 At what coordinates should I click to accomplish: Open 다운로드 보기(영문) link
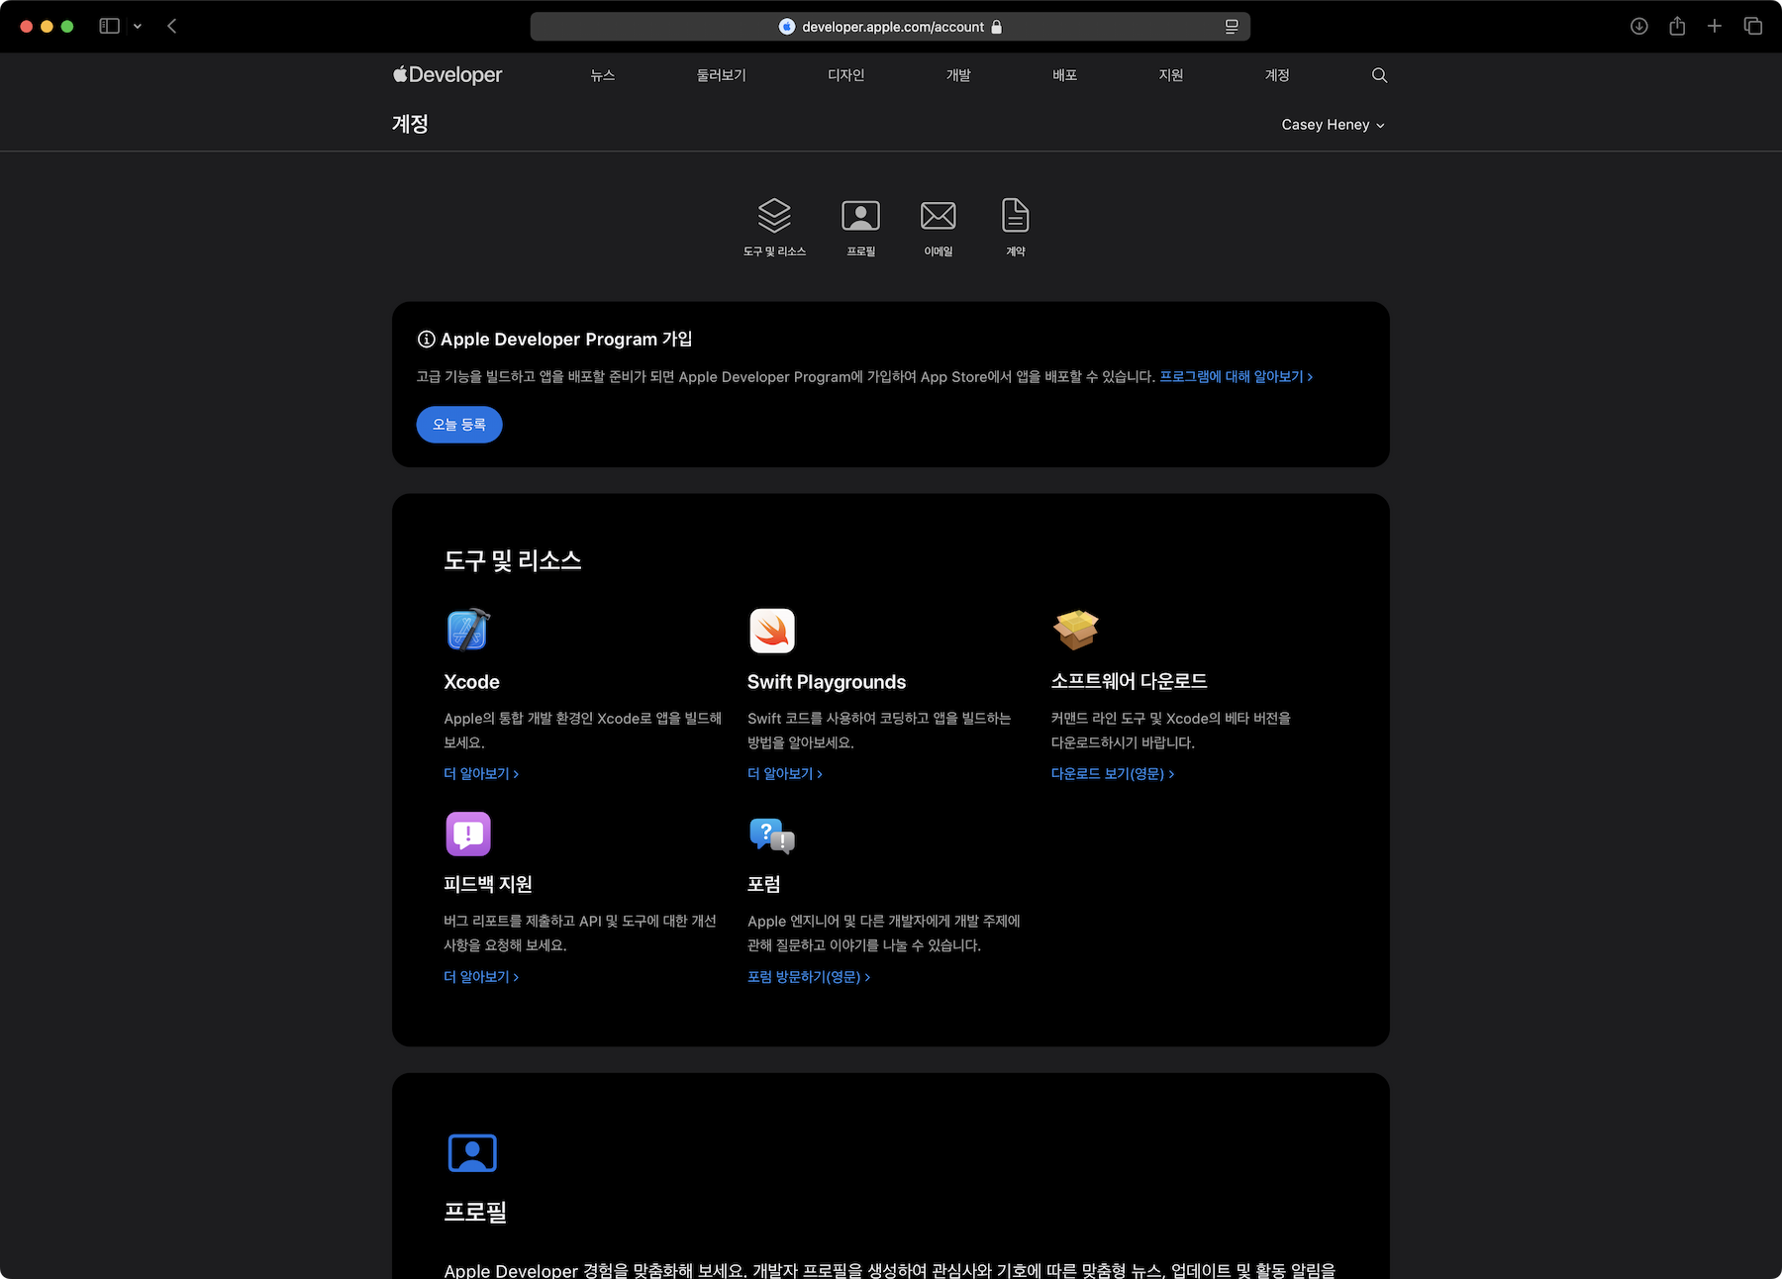pyautogui.click(x=1112, y=774)
